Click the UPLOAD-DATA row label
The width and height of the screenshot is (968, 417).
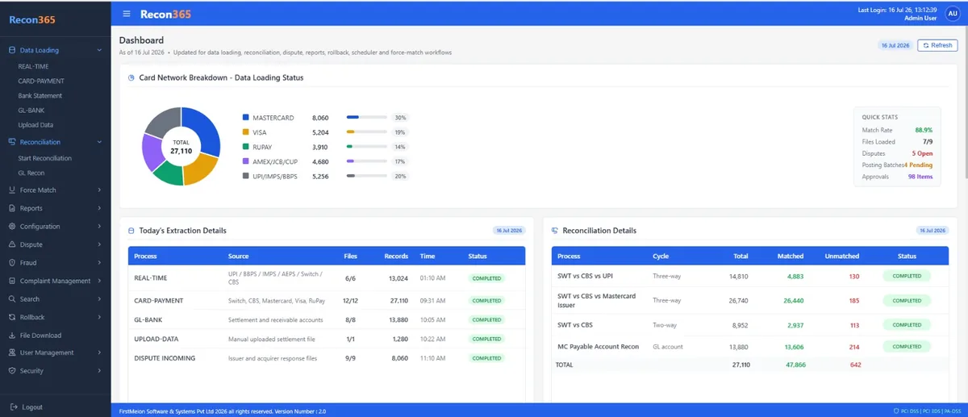point(156,339)
